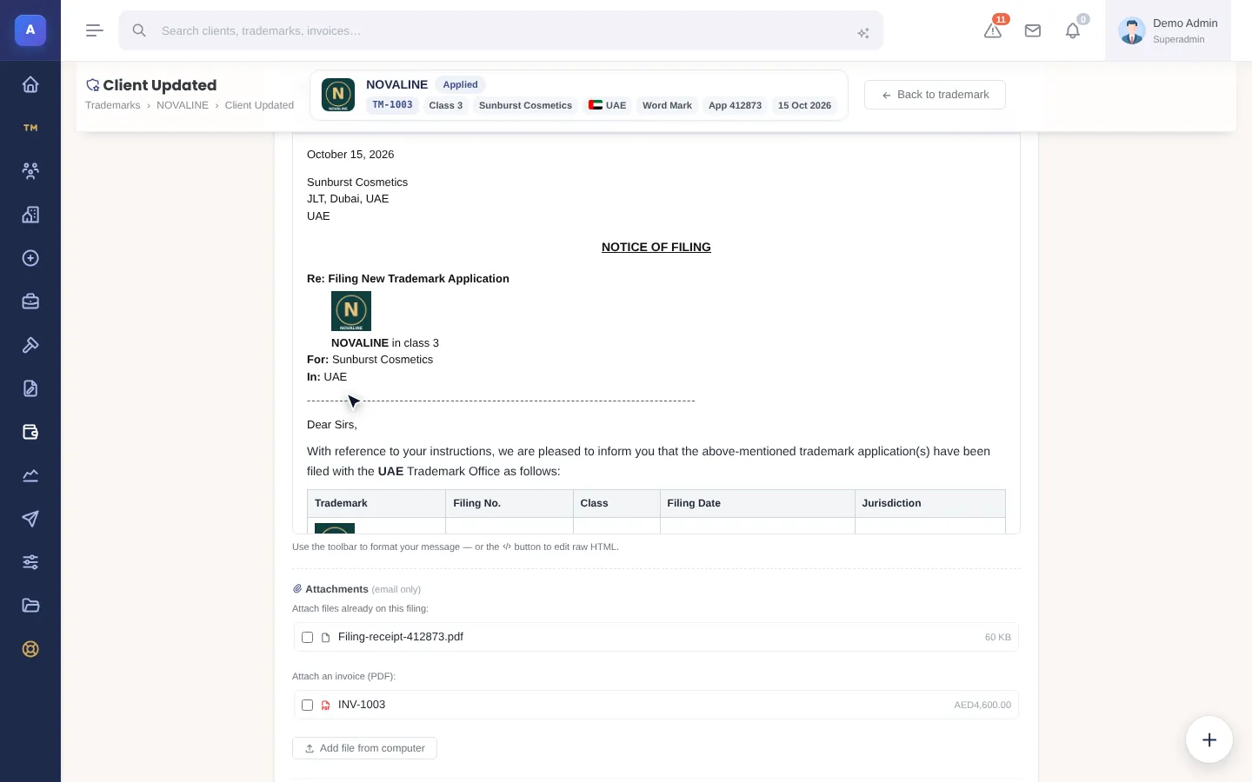Open the clients people icon in sidebar
This screenshot has width=1252, height=782.
[30, 171]
